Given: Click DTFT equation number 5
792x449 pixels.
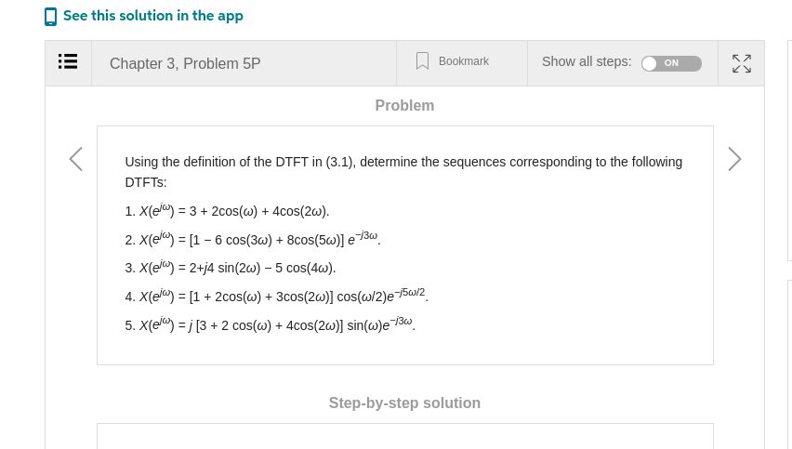Looking at the screenshot, I should click(271, 324).
